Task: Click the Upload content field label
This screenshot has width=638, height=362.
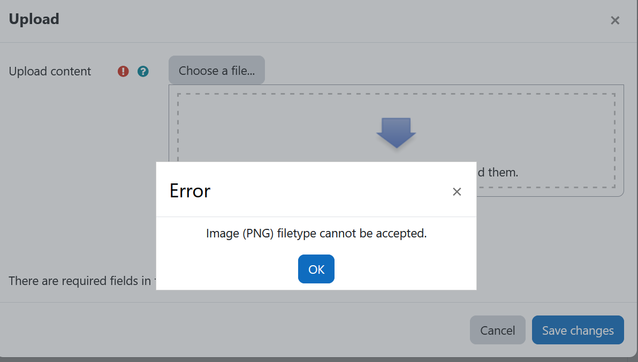Action: (x=50, y=72)
